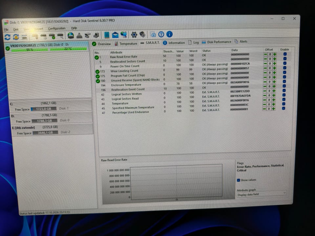Click the globe with disk toolbar icon

71,35
